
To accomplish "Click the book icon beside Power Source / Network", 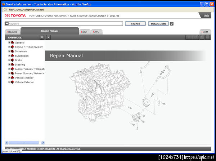I will pyautogui.click(x=12, y=73).
